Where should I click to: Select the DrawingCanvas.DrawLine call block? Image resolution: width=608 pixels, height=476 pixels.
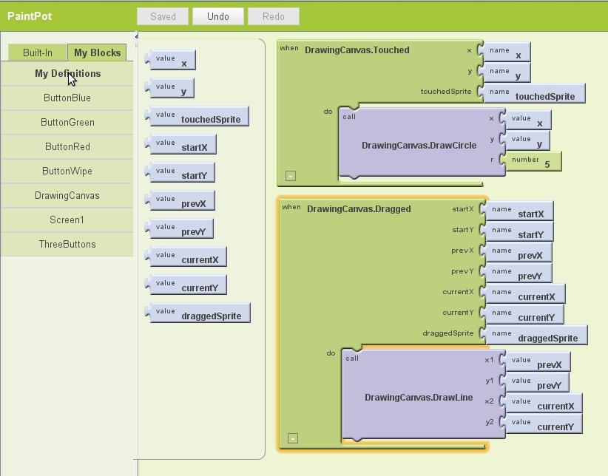coord(418,398)
